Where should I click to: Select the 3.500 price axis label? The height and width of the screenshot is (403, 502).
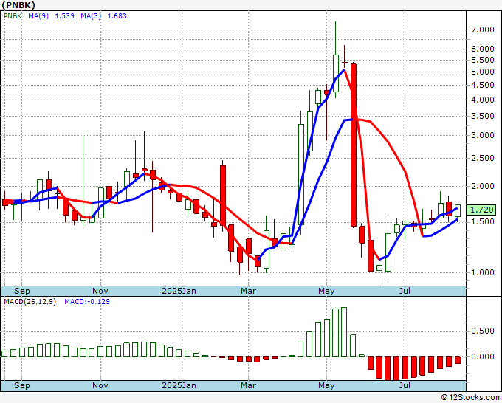483,116
